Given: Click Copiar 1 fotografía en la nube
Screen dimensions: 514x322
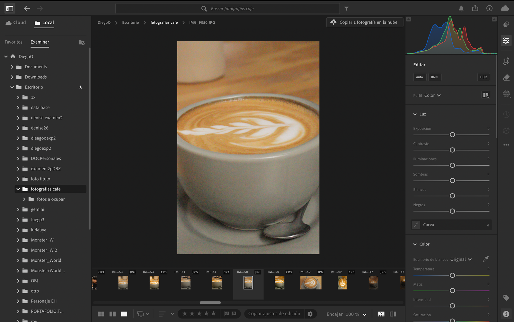Looking at the screenshot, I should pos(365,22).
